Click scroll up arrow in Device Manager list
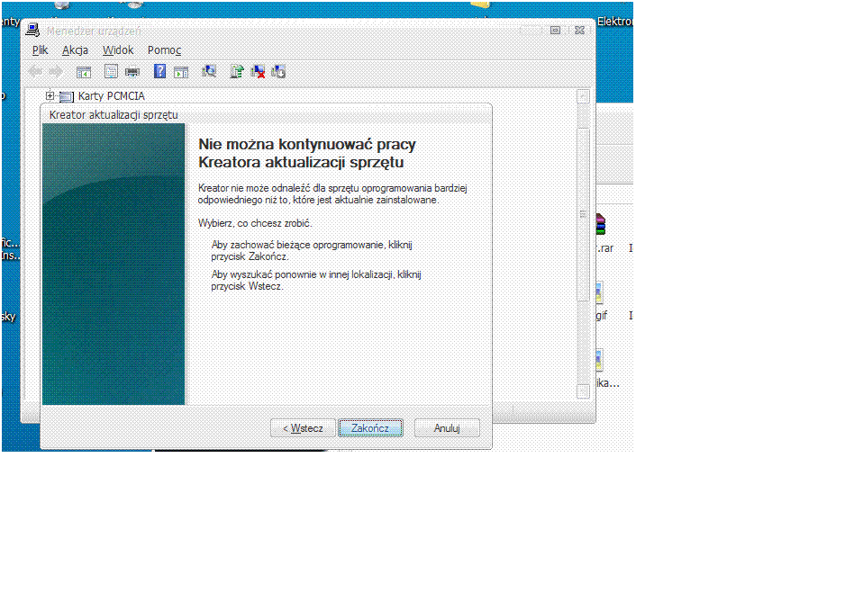 (583, 97)
